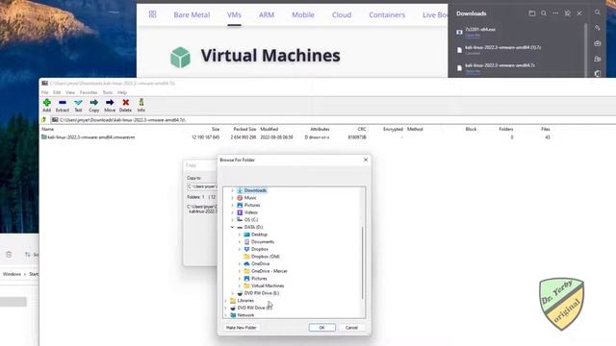Select Desktop under DATA (D:)
The width and height of the screenshot is (616, 346).
(259, 235)
